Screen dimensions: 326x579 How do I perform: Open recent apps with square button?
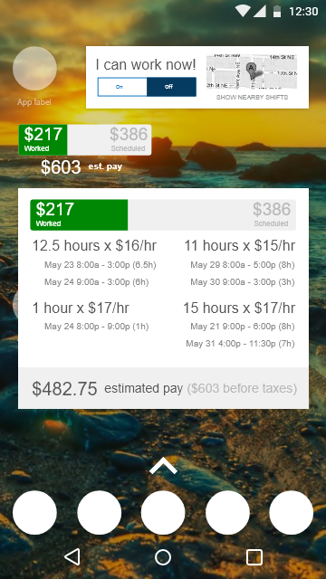(254, 557)
